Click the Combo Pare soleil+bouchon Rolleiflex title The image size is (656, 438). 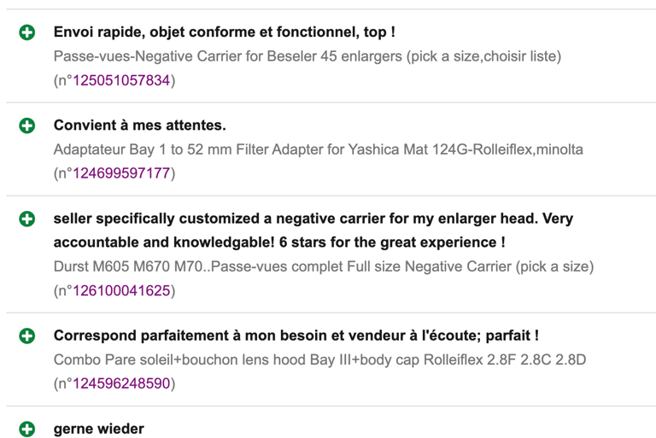pyautogui.click(x=320, y=359)
